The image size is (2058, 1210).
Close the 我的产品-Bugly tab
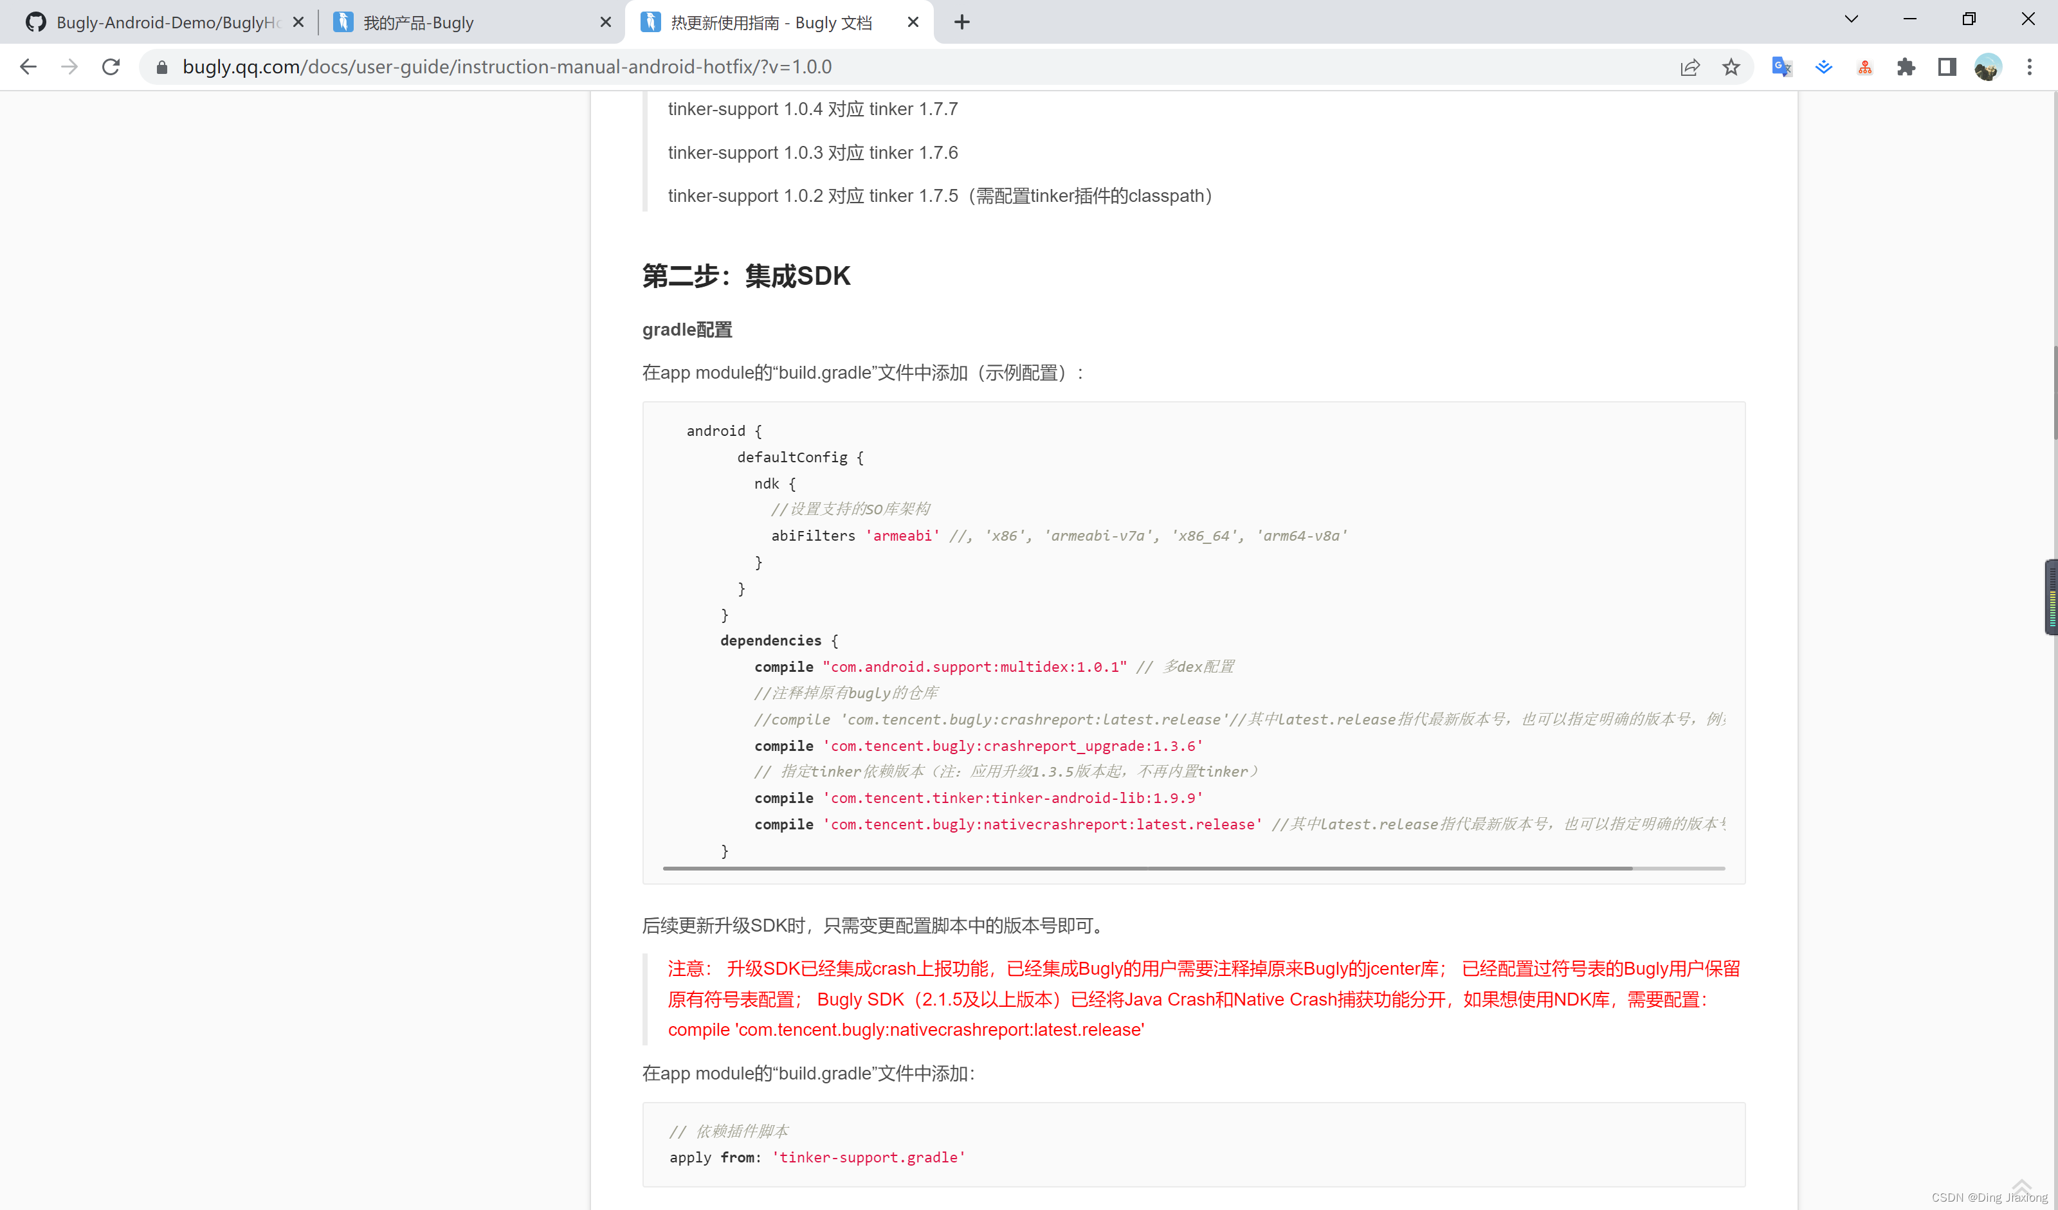coord(605,22)
